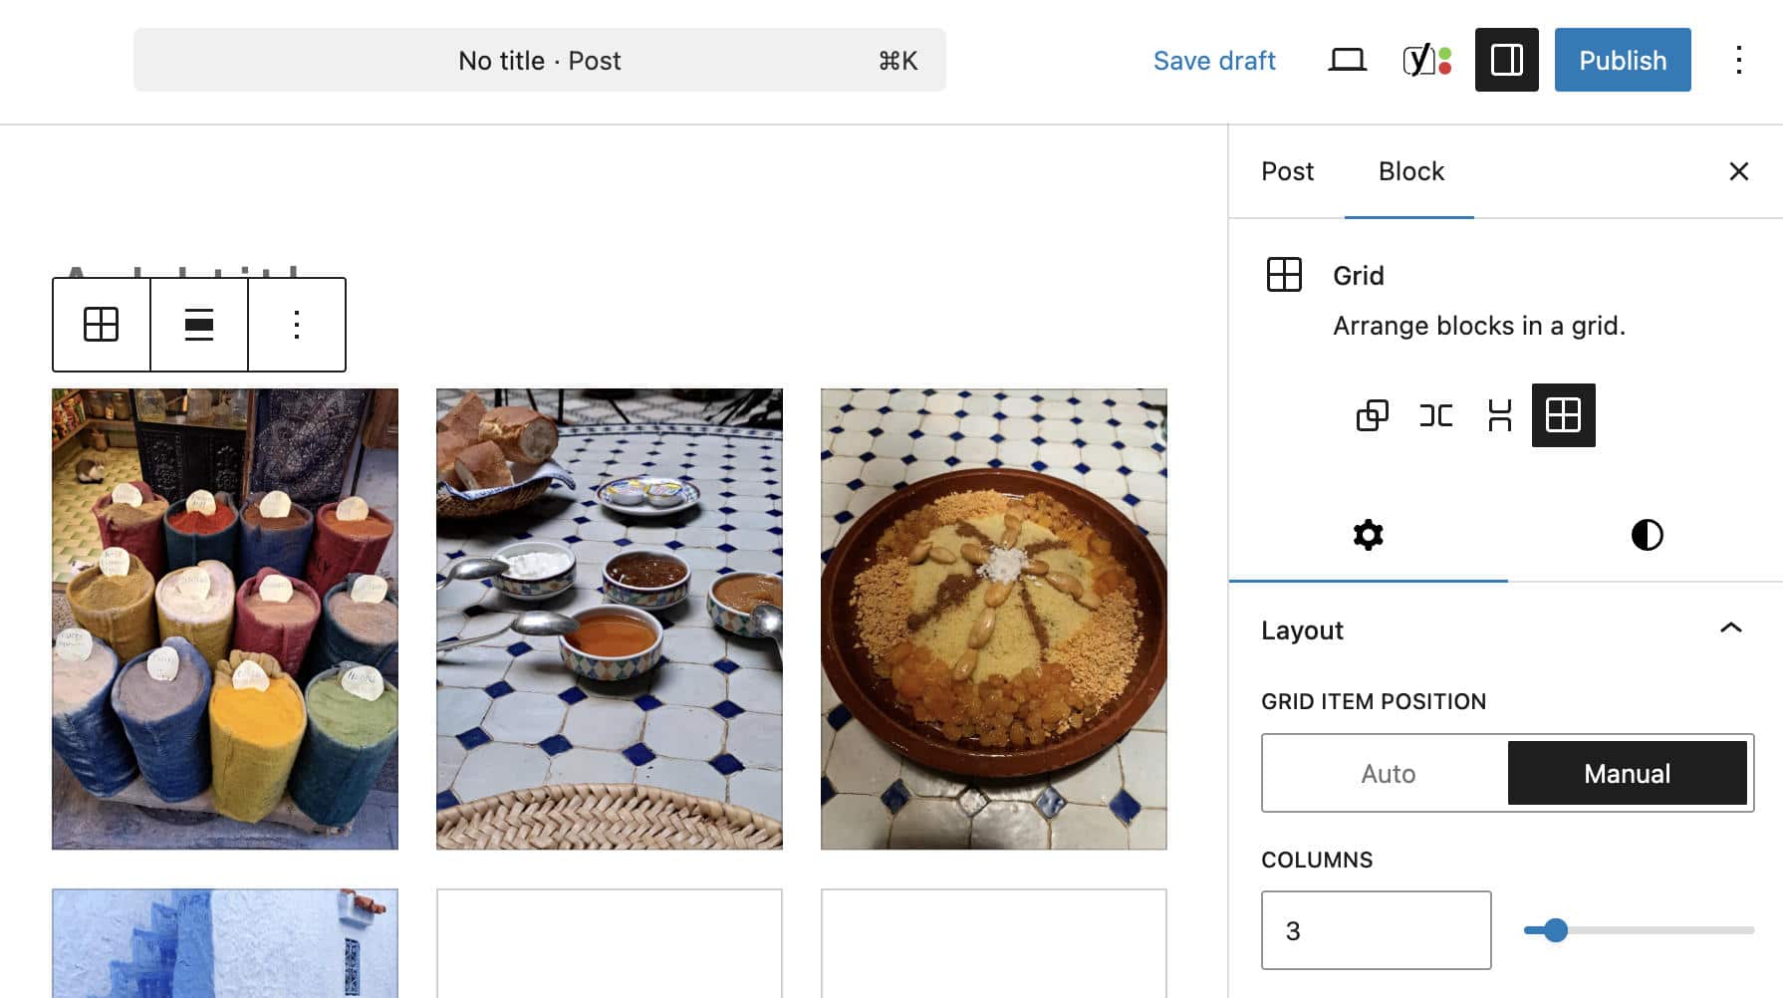Transform grid to Row variation
Viewport: 1783px width, 998px height.
pos(1436,415)
